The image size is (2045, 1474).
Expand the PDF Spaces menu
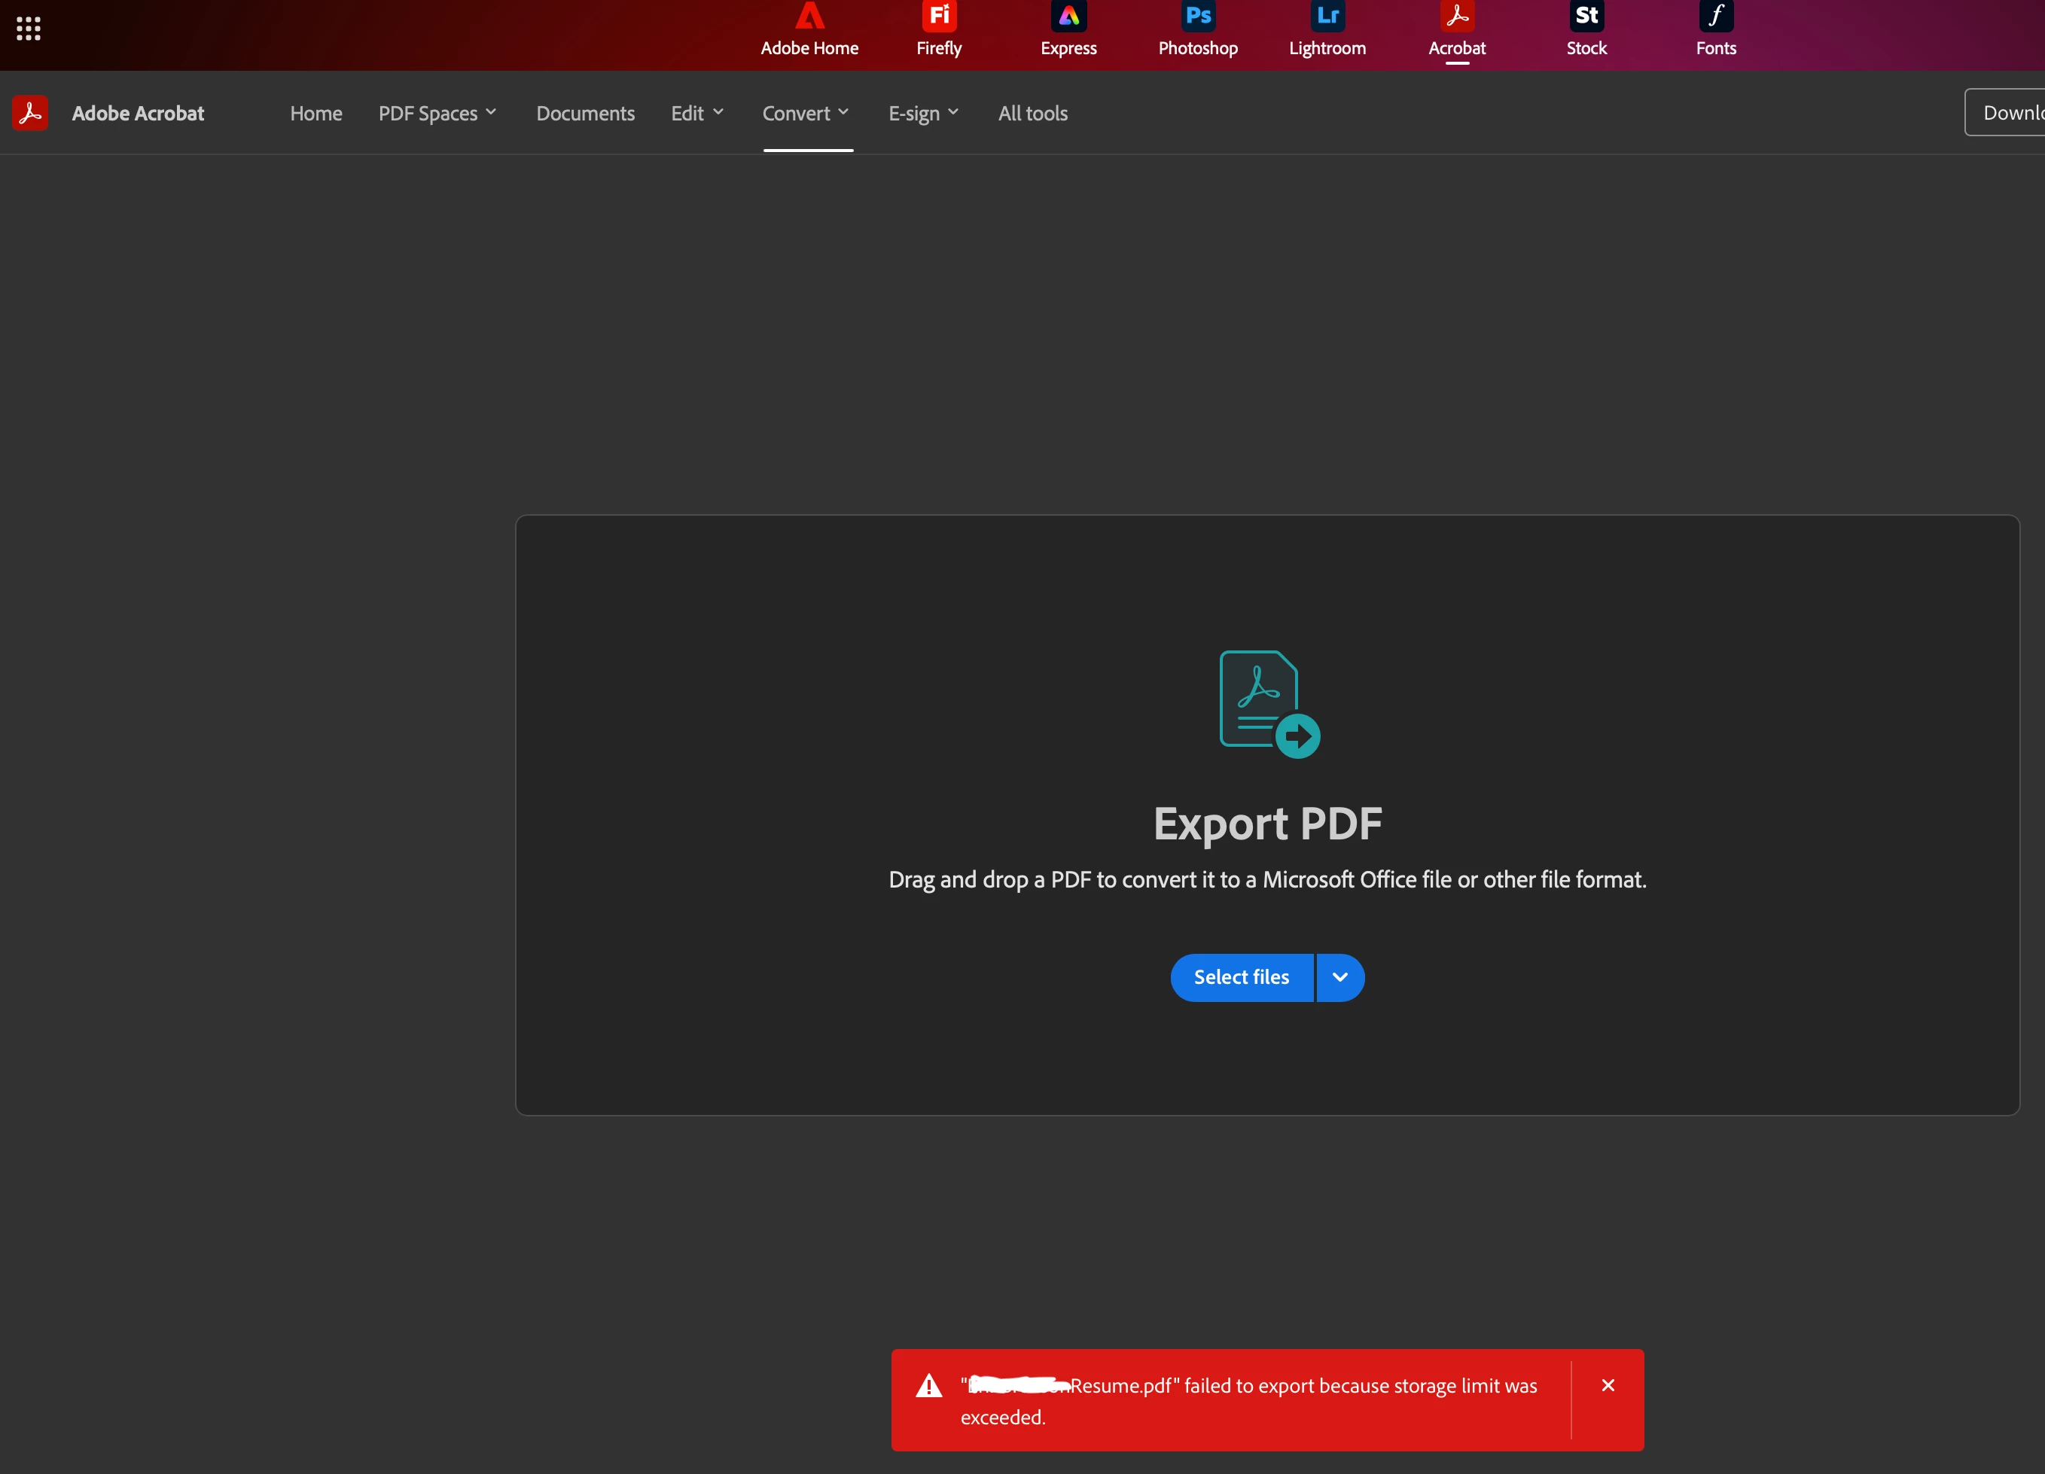437,114
